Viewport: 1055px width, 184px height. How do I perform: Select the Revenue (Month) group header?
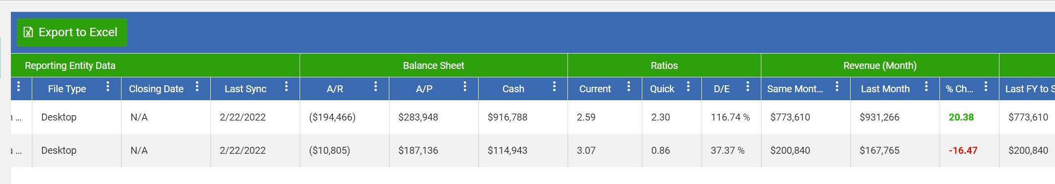[880, 65]
